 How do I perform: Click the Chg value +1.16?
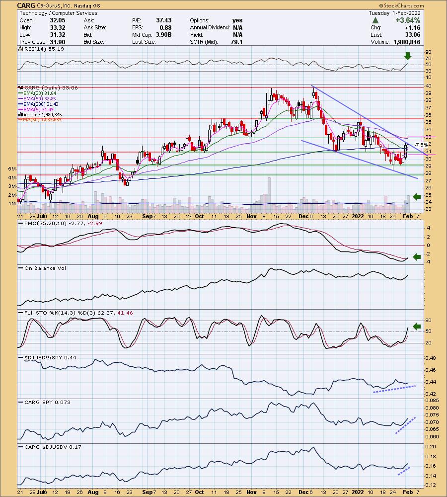(x=413, y=27)
